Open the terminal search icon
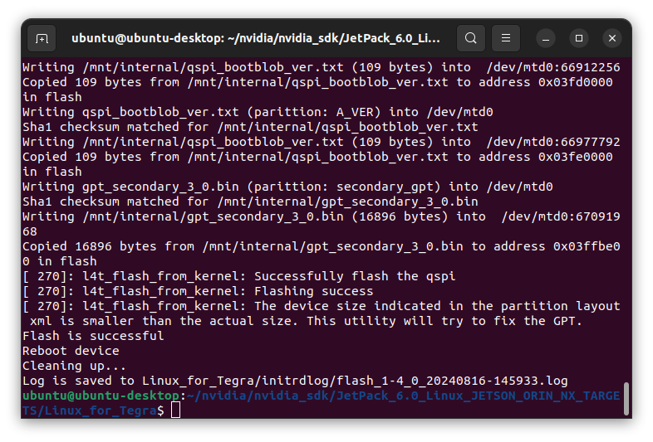The image size is (653, 442). point(470,38)
